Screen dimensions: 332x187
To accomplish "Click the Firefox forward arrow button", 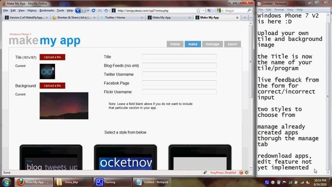I will pos(84,10).
